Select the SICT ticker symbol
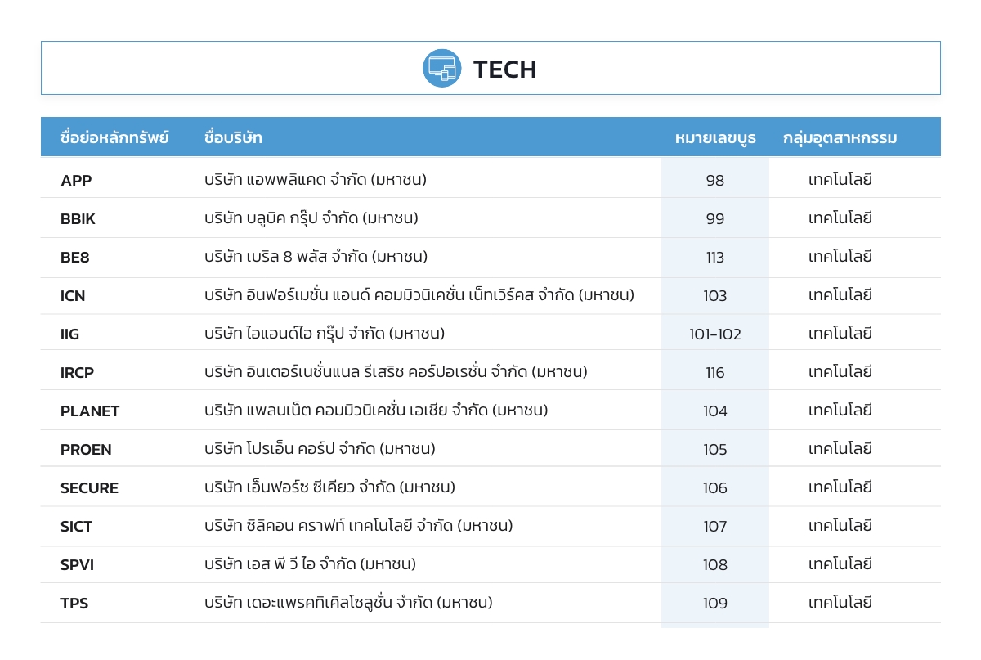The width and height of the screenshot is (981, 660). click(x=76, y=526)
